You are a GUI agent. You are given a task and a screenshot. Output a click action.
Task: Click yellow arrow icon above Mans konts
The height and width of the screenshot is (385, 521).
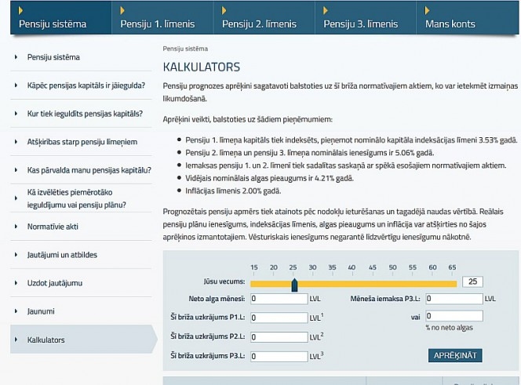[428, 10]
